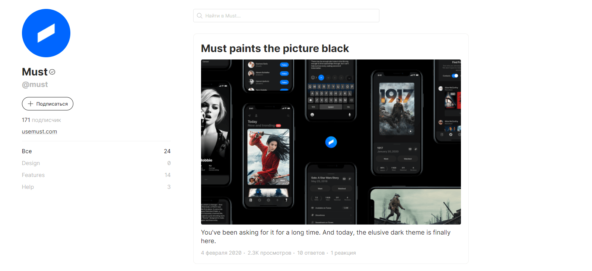Open post 'Must paints the picture black'
The image size is (592, 271).
tap(275, 49)
